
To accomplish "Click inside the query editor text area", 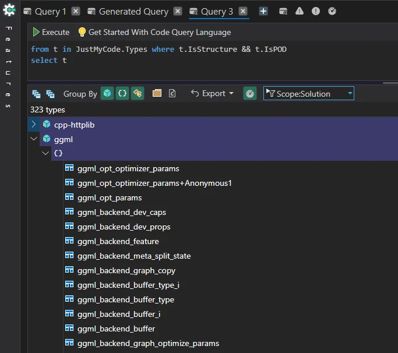I will (x=213, y=61).
